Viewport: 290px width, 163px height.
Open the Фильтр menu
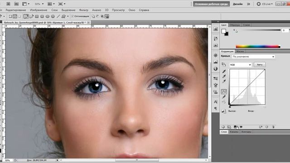[x=83, y=10]
